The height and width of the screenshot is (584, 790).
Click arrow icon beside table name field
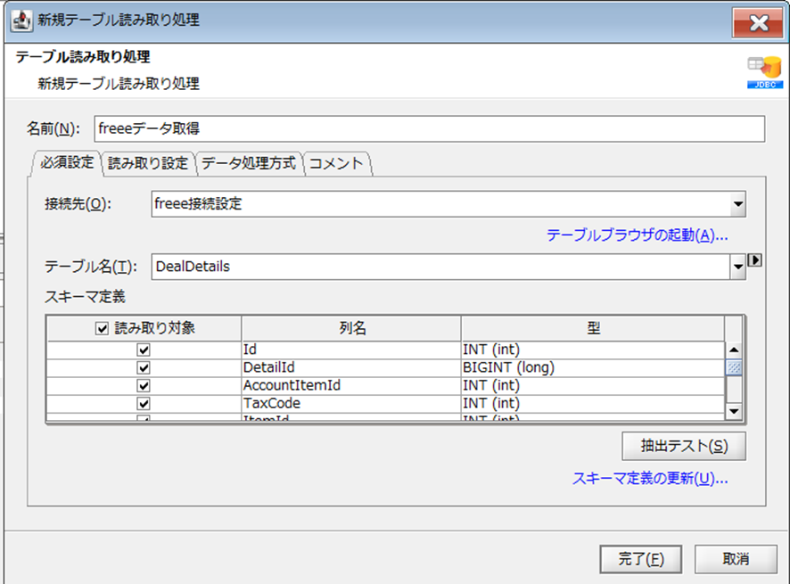(x=754, y=260)
